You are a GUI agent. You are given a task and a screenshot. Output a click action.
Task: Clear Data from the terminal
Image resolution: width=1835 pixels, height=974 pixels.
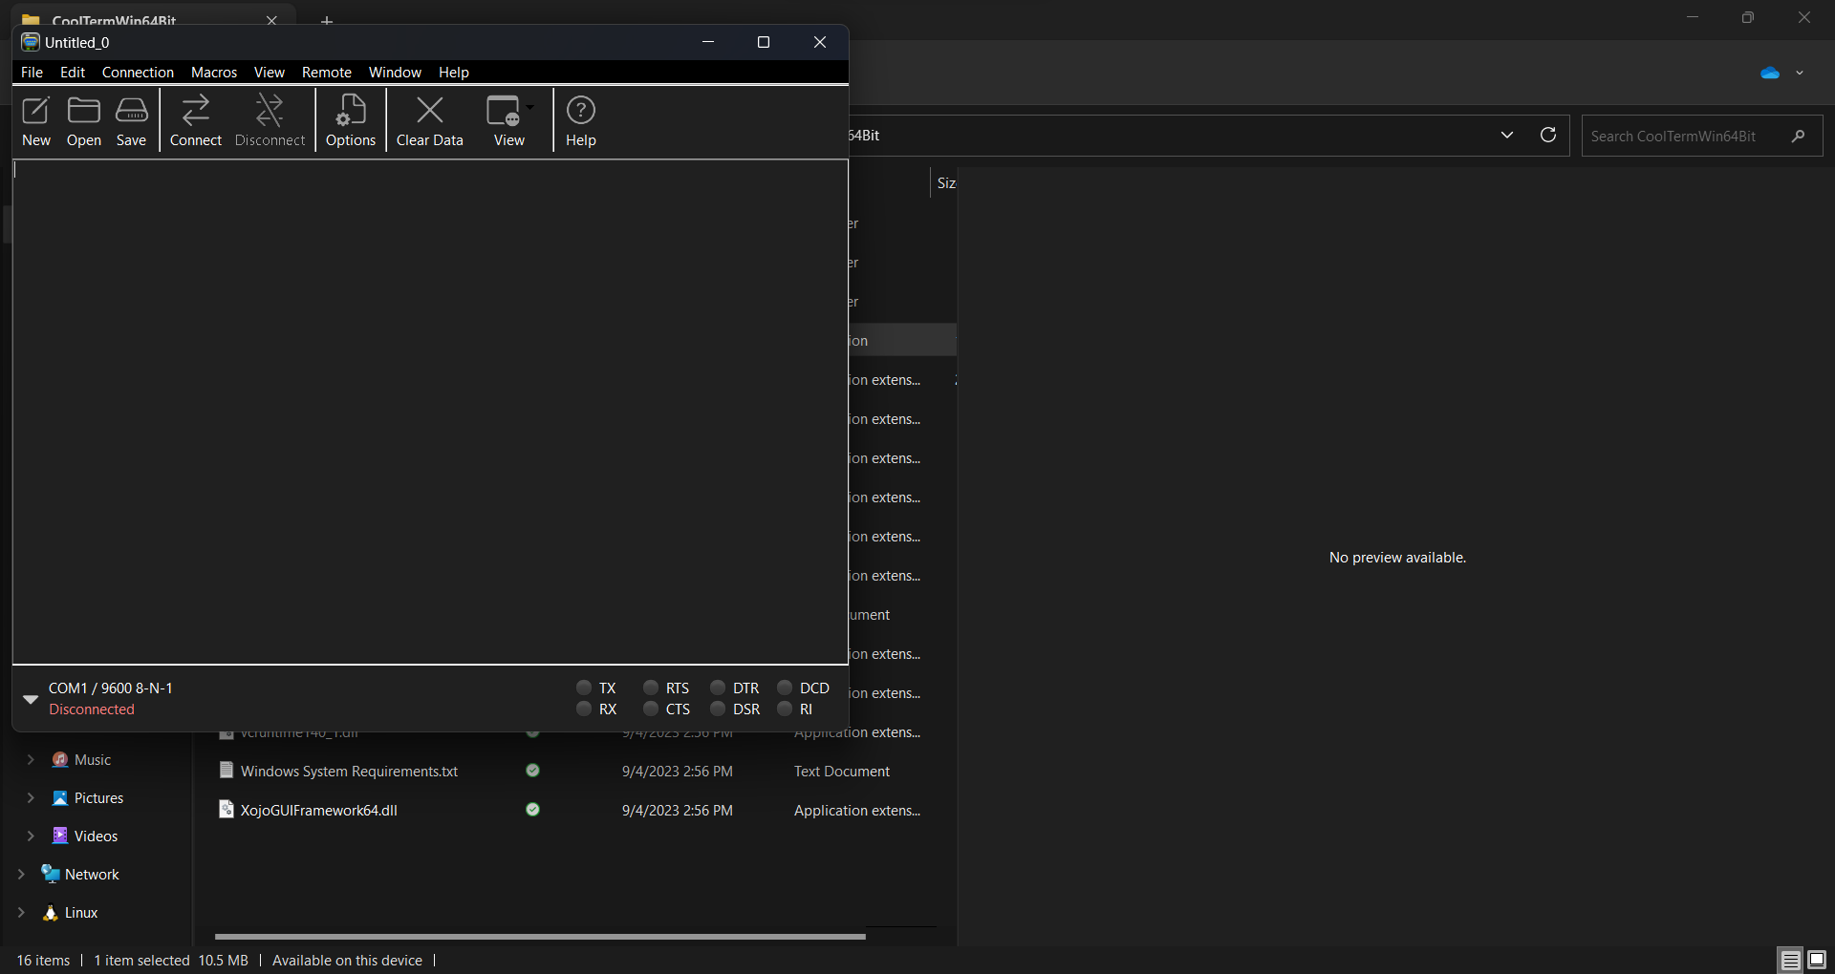(430, 120)
